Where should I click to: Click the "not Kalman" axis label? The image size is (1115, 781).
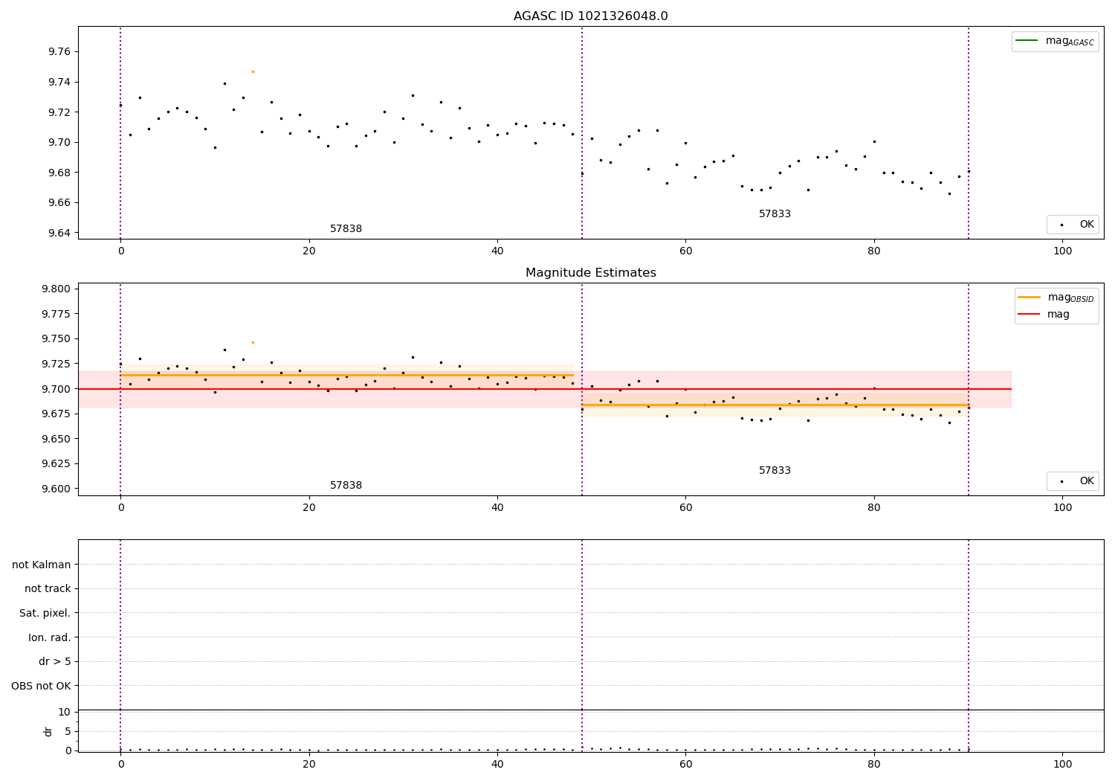pyautogui.click(x=42, y=565)
